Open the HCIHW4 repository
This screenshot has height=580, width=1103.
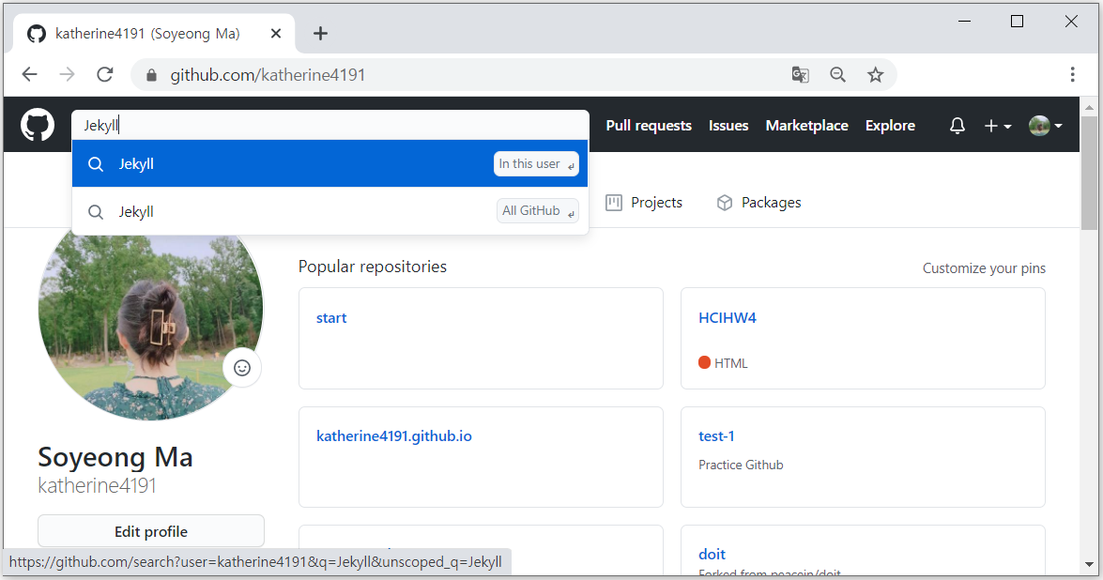click(728, 318)
